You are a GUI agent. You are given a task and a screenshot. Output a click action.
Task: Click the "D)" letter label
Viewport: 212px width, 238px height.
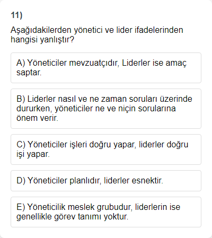coord(21,181)
